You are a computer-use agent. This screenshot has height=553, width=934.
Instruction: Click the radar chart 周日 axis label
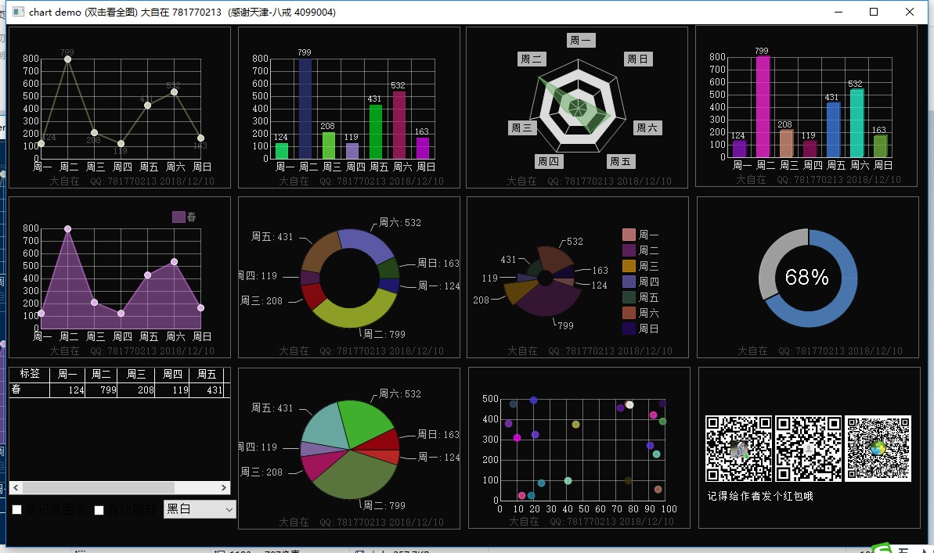[638, 59]
